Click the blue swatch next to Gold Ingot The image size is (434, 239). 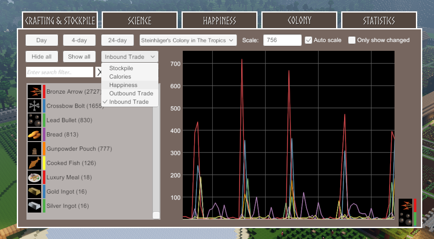coord(44,192)
